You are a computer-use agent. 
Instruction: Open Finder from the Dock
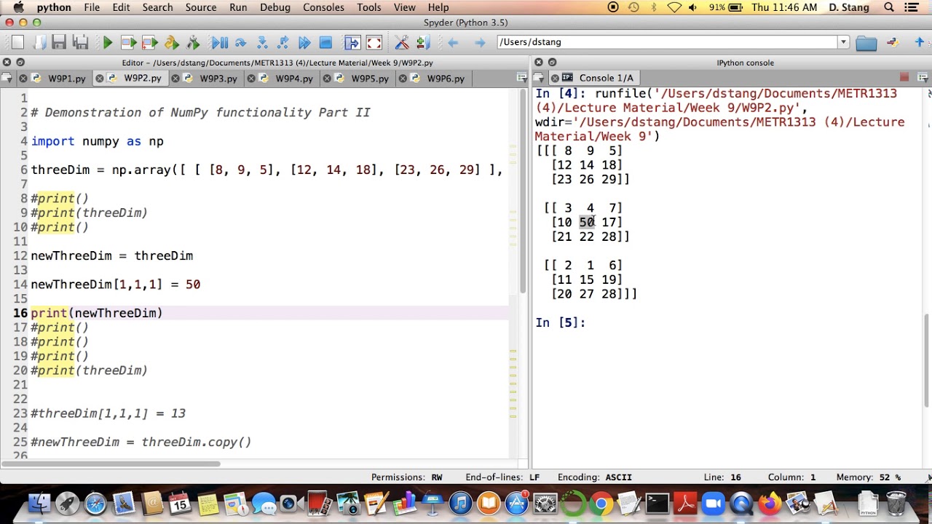[39, 504]
